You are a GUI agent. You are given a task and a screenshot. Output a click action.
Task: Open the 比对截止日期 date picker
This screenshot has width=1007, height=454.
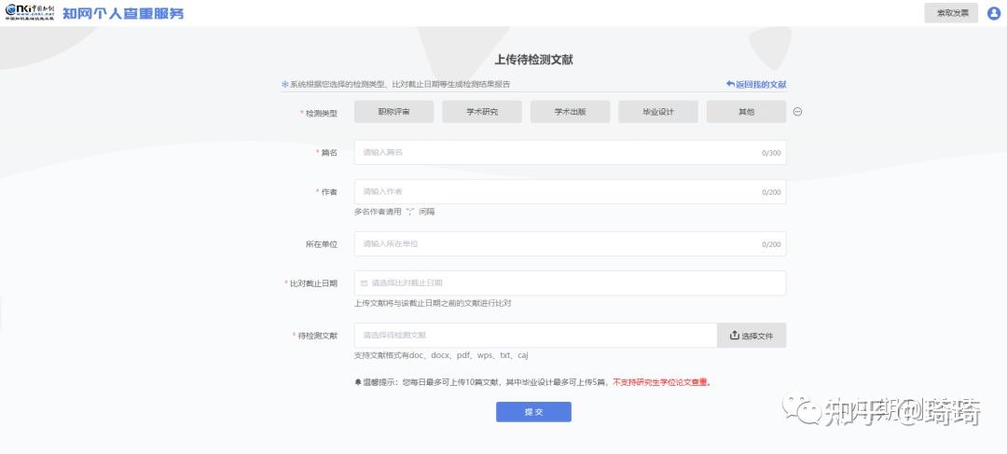click(x=571, y=282)
